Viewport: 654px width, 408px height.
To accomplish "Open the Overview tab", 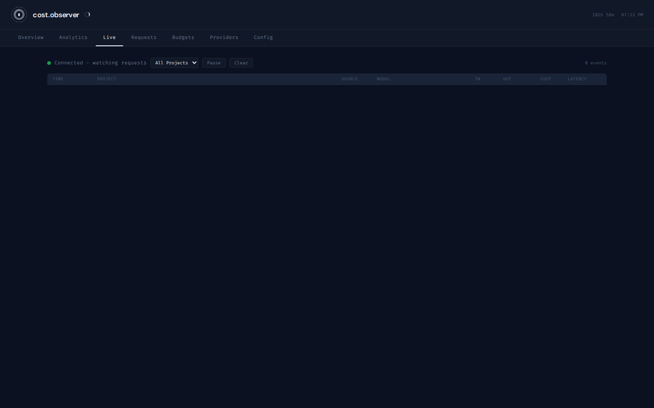I will click(x=31, y=38).
